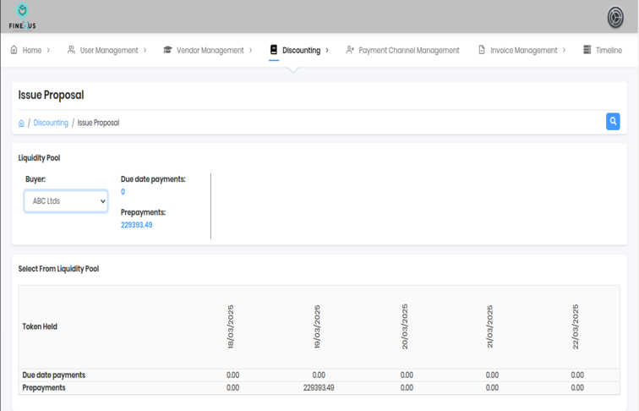Open the user profile avatar icon
The width and height of the screenshot is (639, 411).
pos(615,17)
